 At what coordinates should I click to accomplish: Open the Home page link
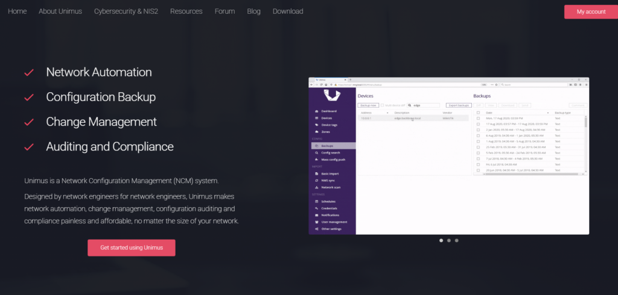(x=18, y=11)
